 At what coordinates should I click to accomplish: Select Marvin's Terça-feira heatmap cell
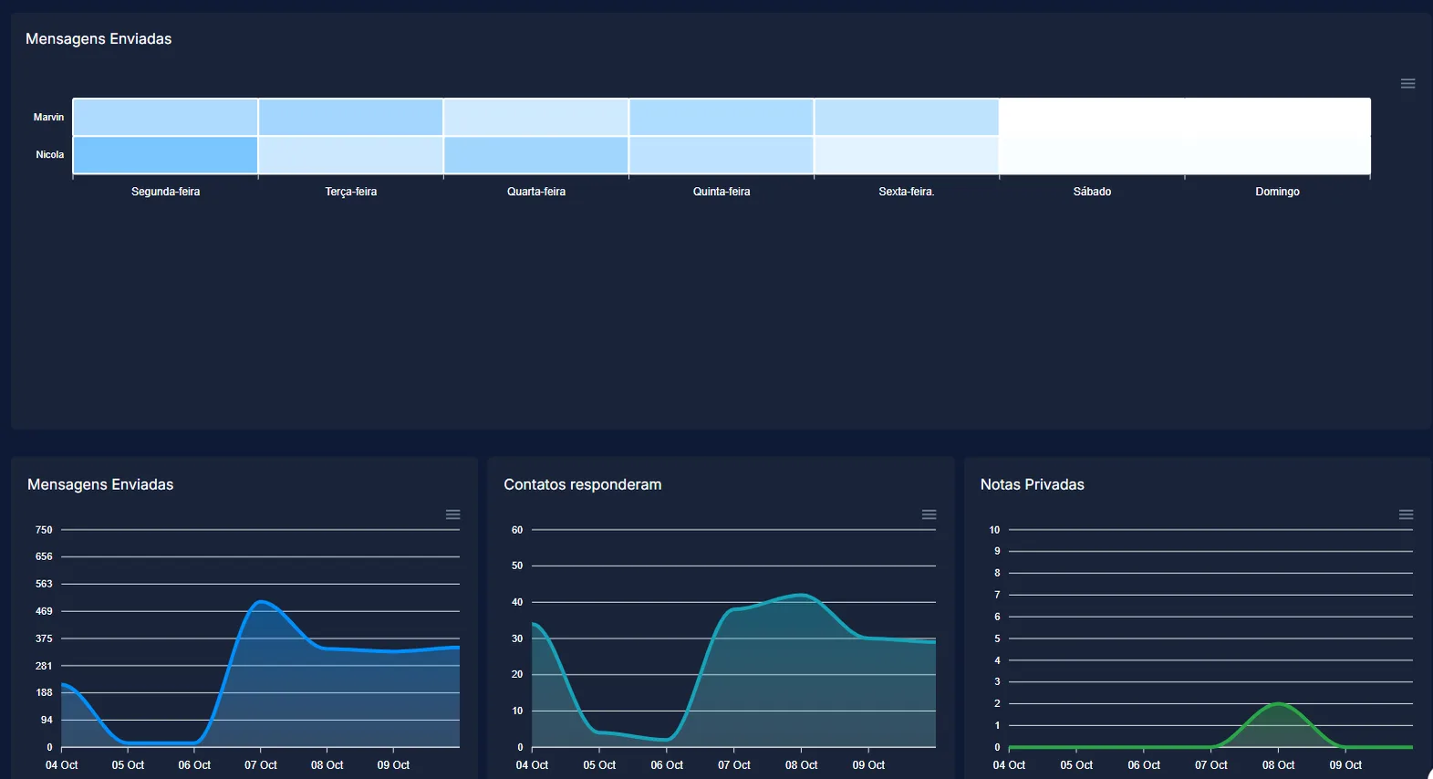351,117
